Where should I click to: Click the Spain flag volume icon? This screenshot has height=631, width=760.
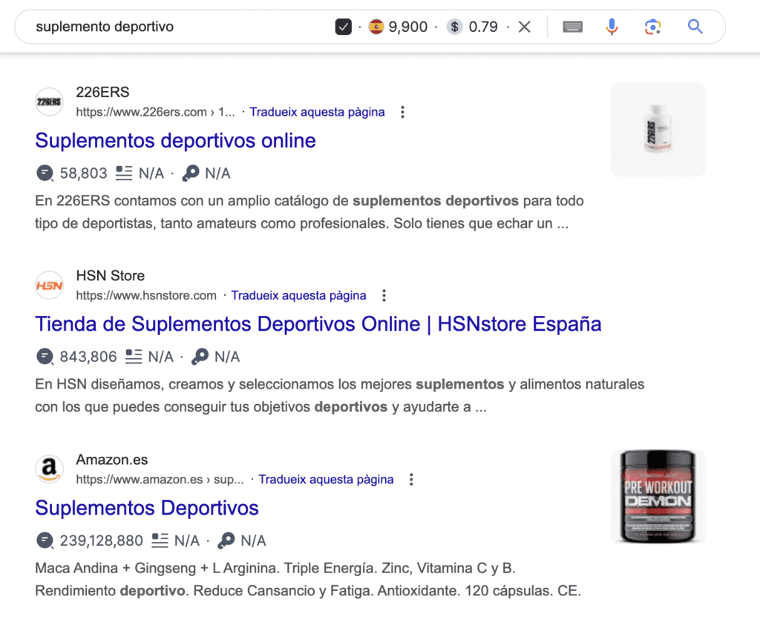376,27
